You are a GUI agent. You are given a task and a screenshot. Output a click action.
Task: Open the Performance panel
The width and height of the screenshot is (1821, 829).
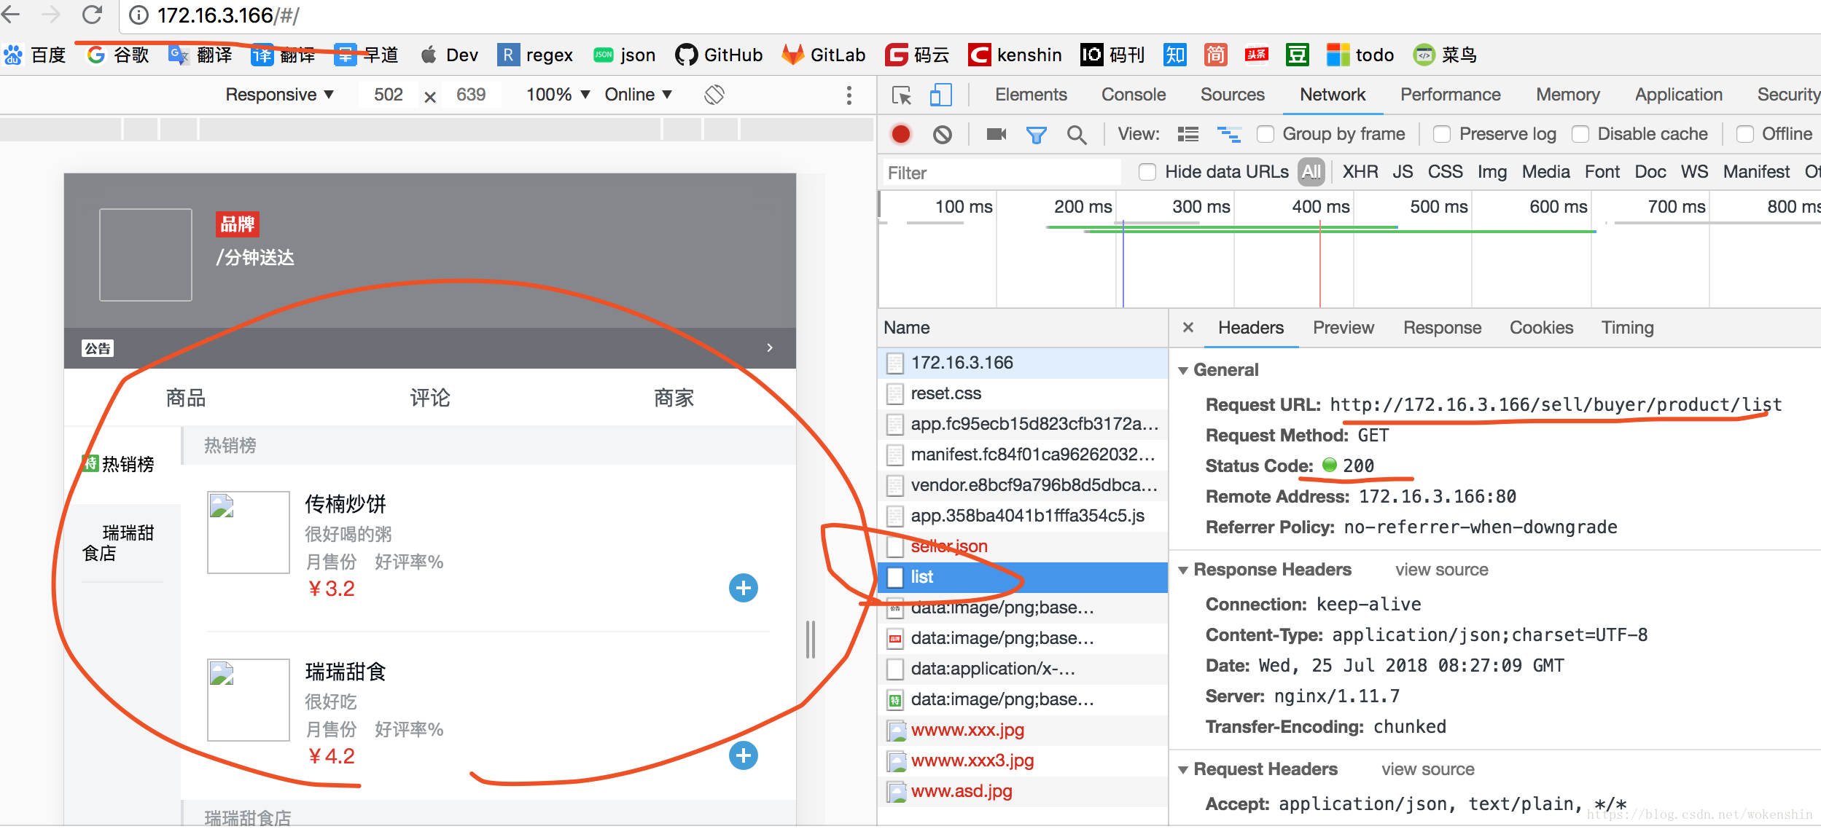tap(1451, 95)
